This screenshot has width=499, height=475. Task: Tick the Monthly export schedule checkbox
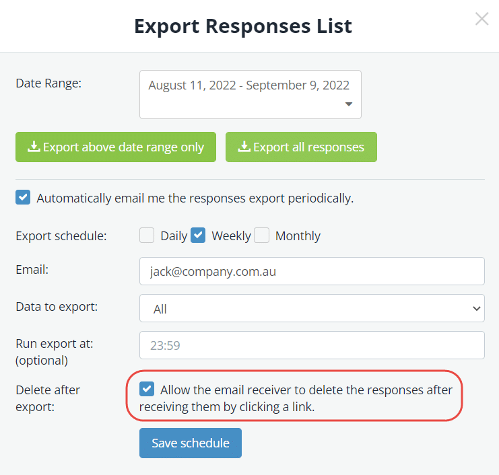pyautogui.click(x=262, y=235)
